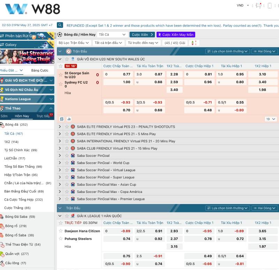Click the search magnifier icon
The height and width of the screenshot is (270, 279).
coord(60,25)
